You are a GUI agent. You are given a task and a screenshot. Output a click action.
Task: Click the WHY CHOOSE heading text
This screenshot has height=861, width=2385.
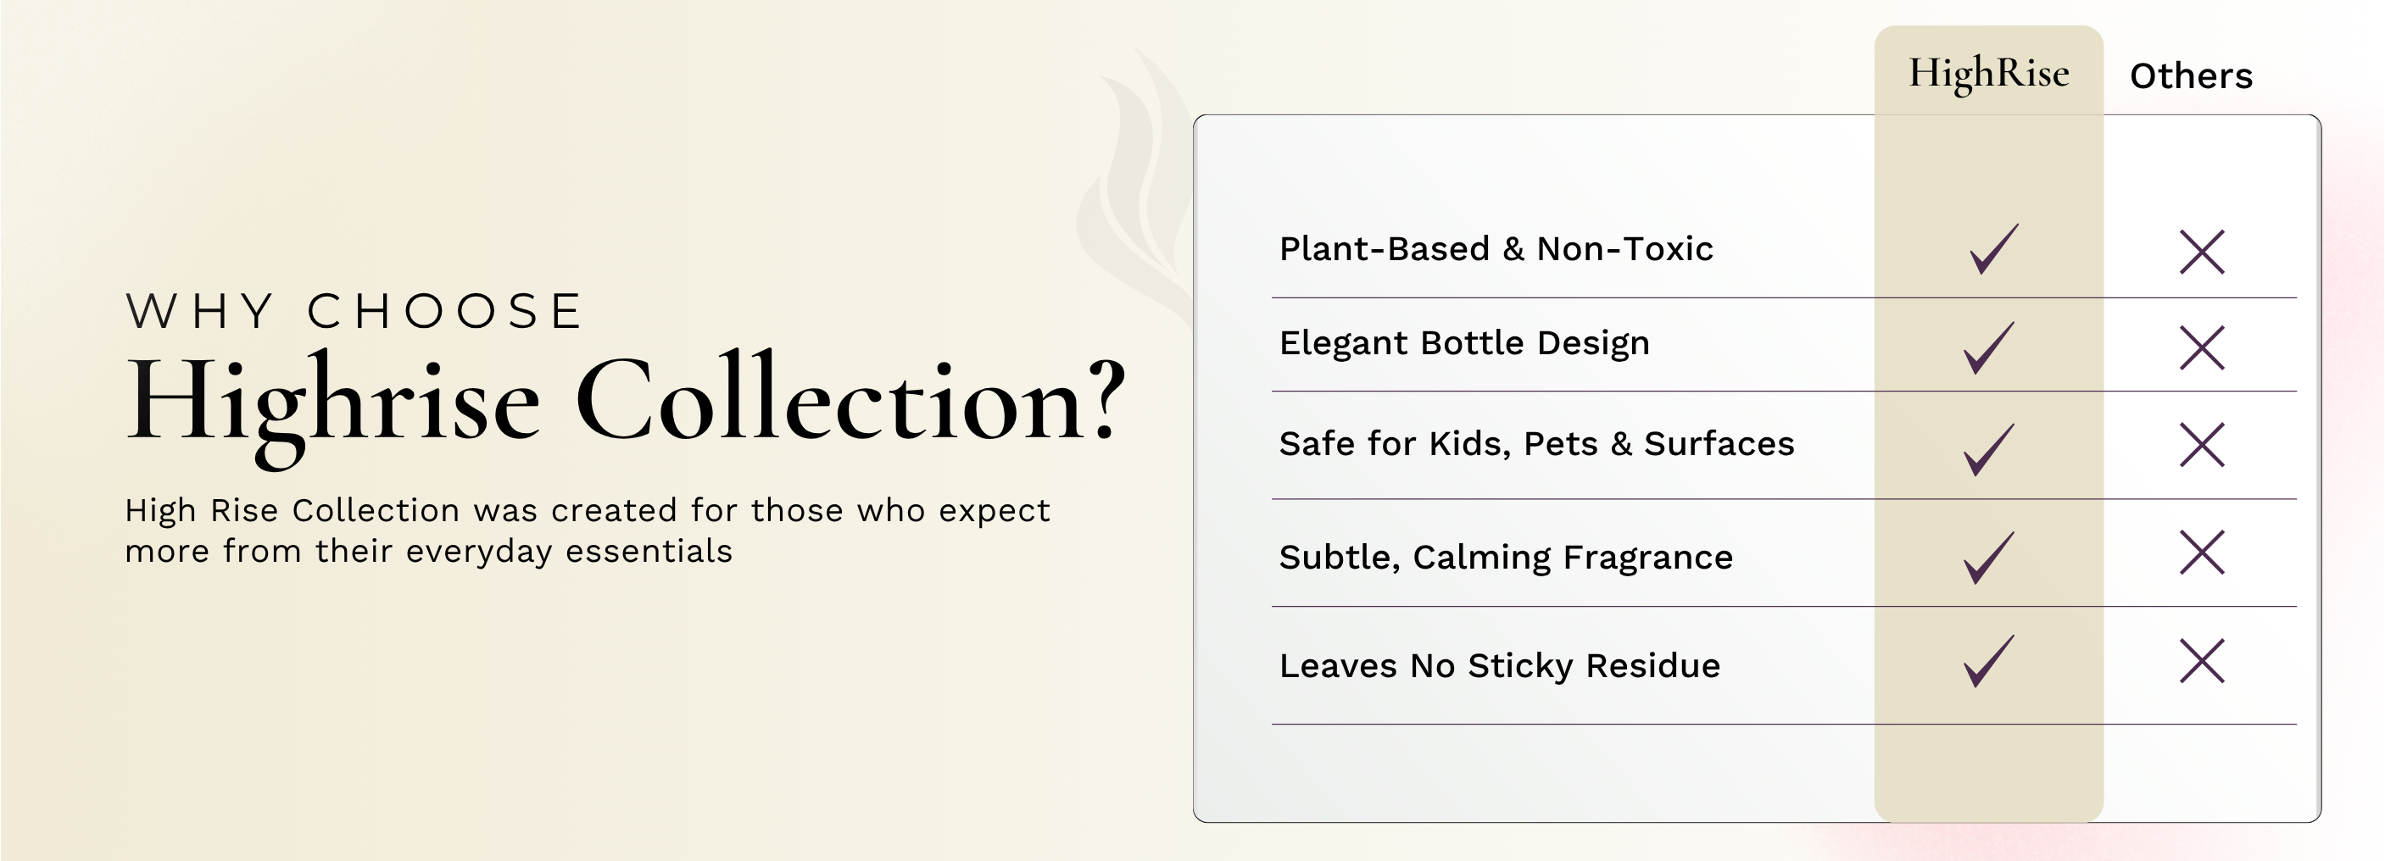tap(354, 311)
